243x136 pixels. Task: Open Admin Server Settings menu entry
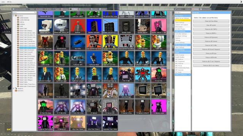(x=183, y=18)
